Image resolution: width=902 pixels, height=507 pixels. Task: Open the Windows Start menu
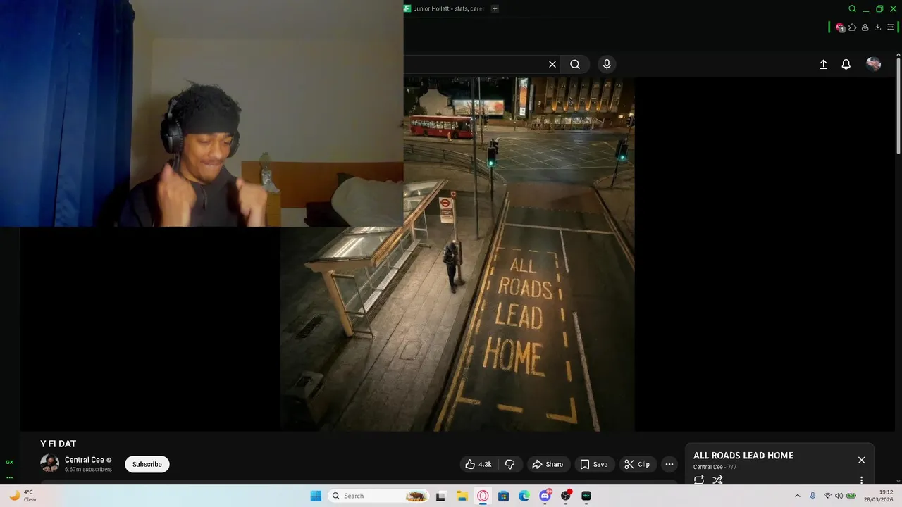click(x=316, y=496)
